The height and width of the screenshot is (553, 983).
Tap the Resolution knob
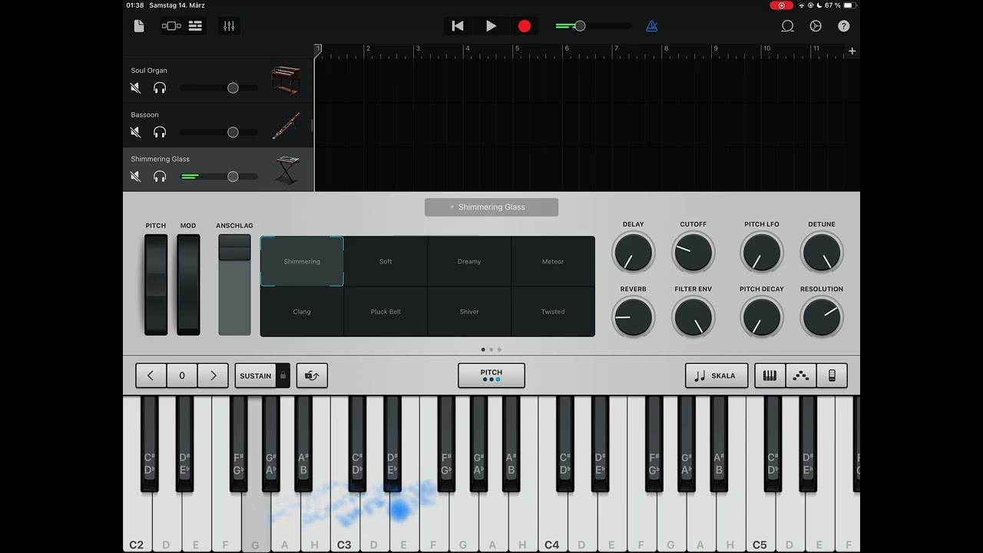(822, 316)
